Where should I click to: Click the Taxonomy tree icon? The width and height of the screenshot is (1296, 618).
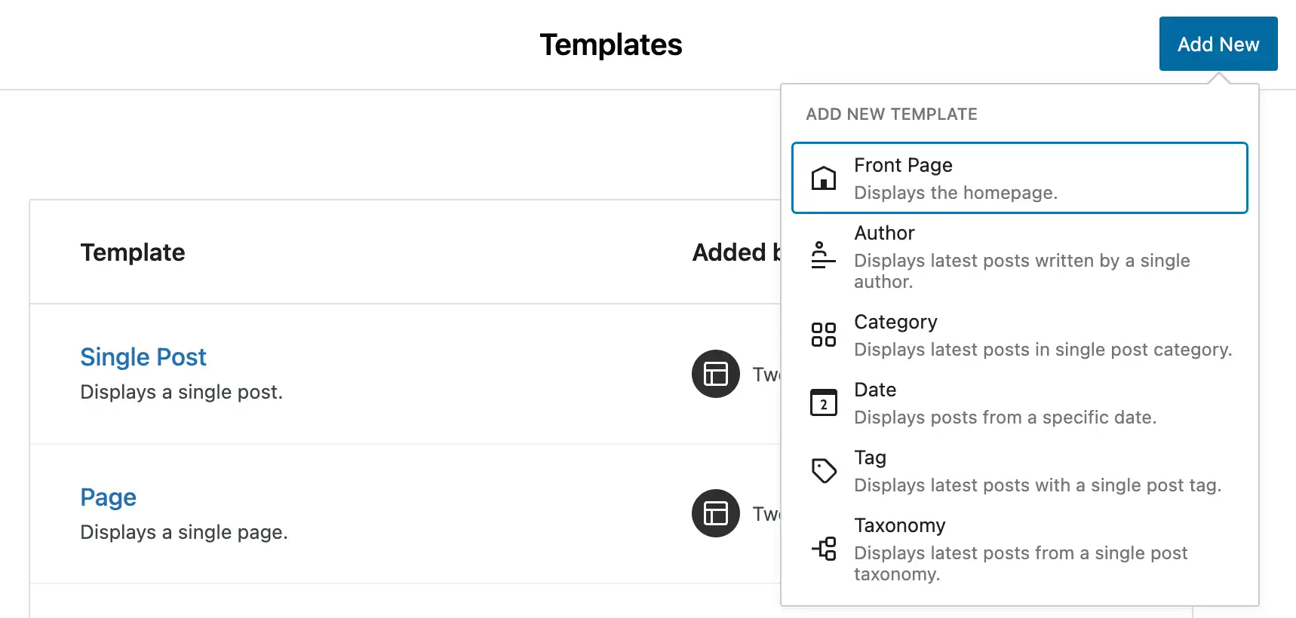tap(823, 549)
